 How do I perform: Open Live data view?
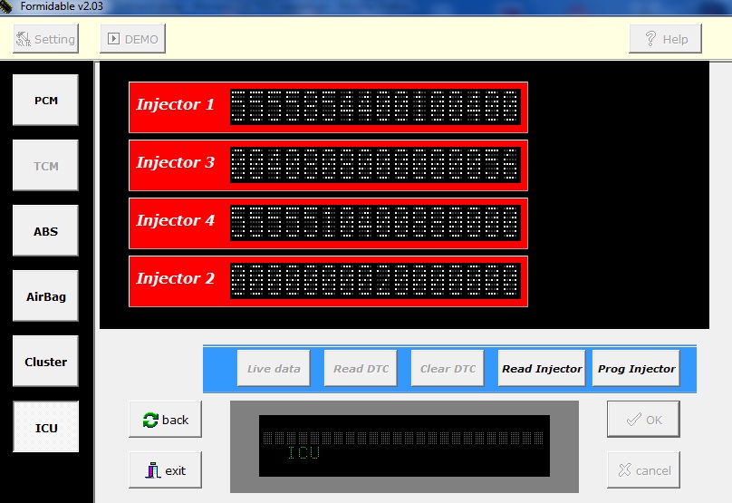click(x=274, y=369)
